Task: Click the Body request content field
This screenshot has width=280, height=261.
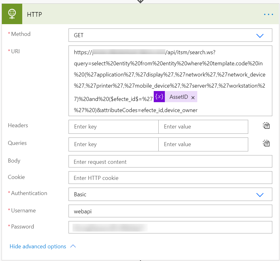Action: (170, 162)
